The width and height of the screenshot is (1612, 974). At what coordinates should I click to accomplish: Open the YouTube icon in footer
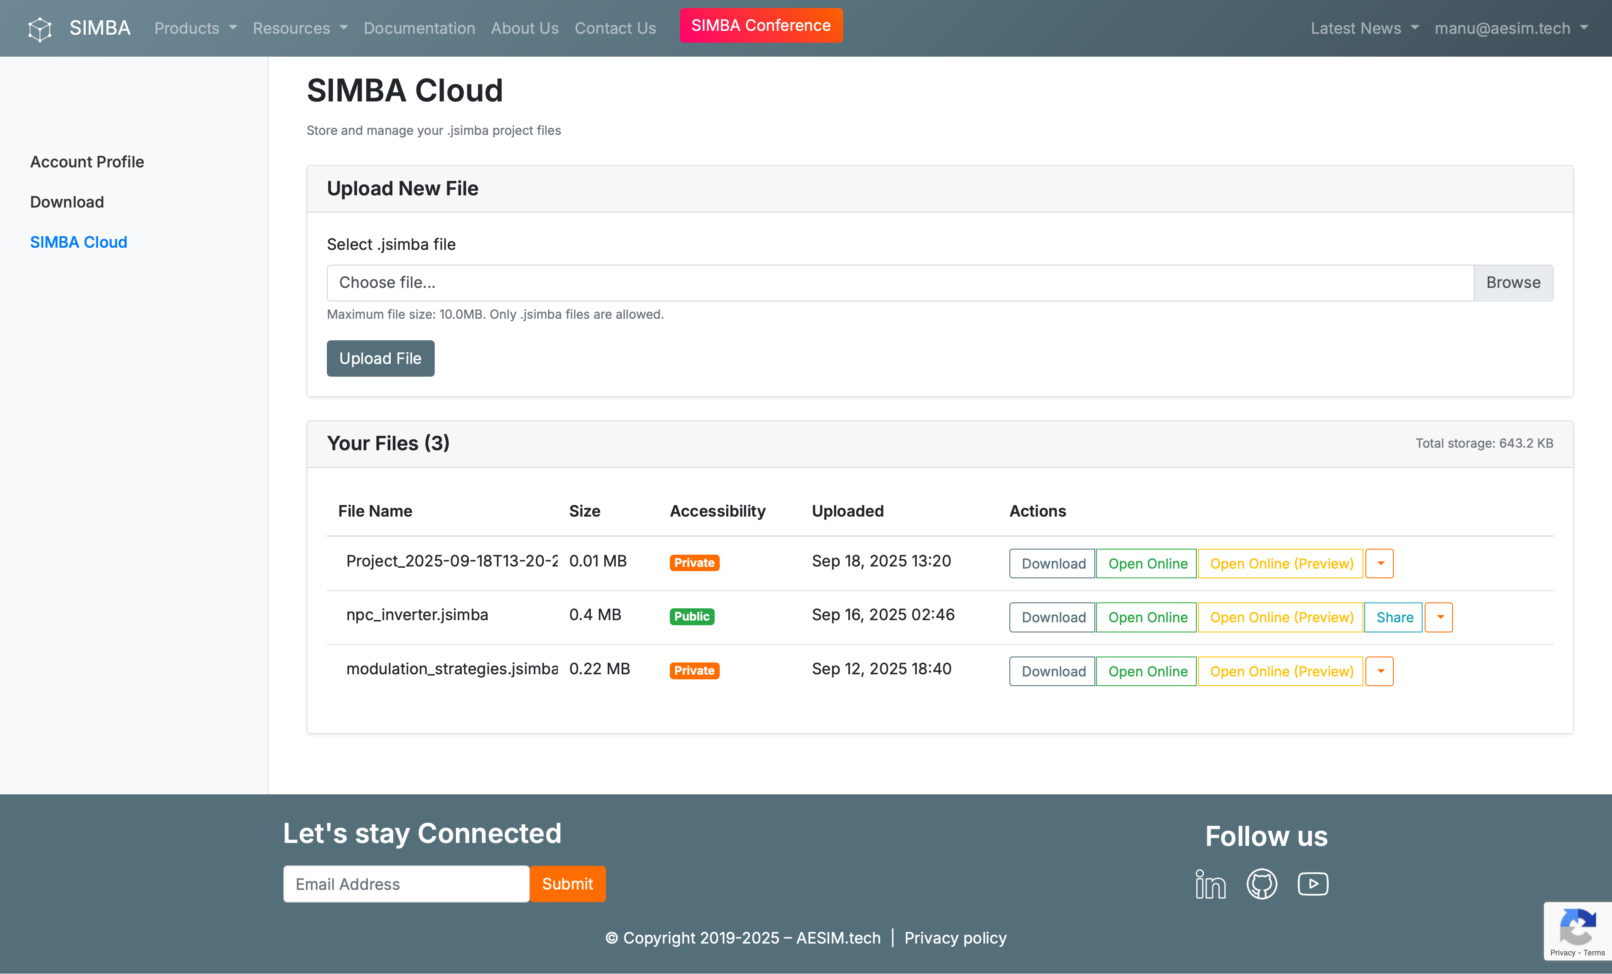(1312, 884)
